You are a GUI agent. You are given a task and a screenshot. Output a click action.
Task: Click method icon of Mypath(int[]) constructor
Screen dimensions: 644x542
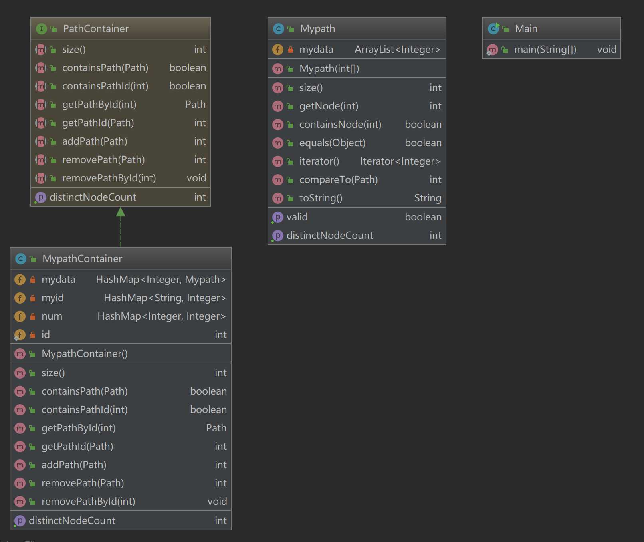tap(277, 69)
